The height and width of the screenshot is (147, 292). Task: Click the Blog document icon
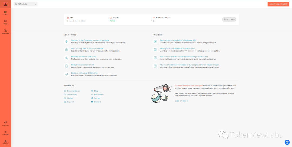(92, 91)
